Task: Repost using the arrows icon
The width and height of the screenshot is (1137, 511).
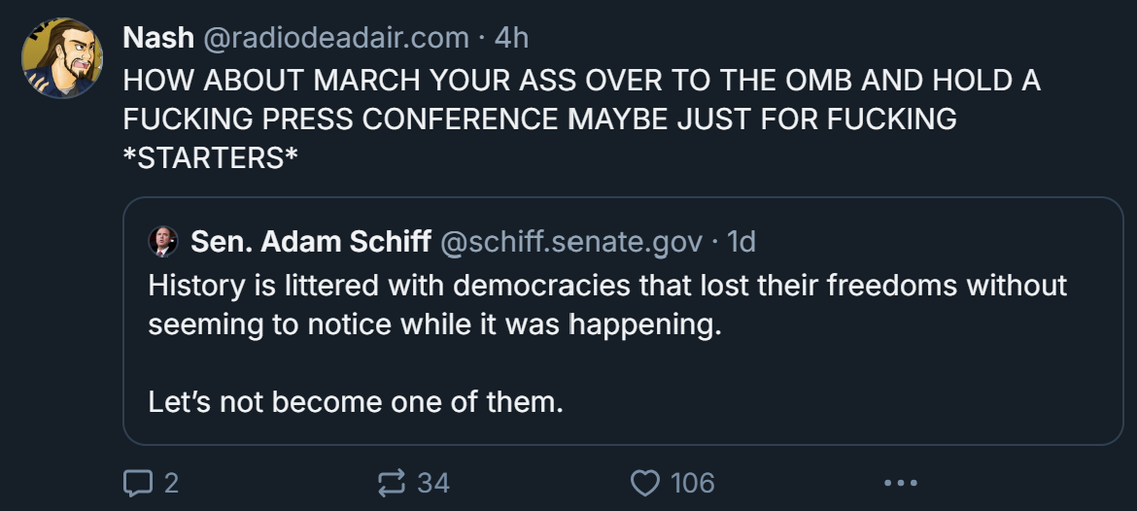Action: [392, 483]
